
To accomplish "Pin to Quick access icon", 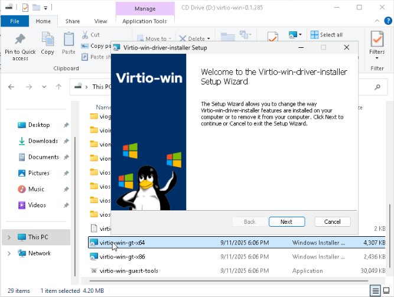I will click(20, 39).
